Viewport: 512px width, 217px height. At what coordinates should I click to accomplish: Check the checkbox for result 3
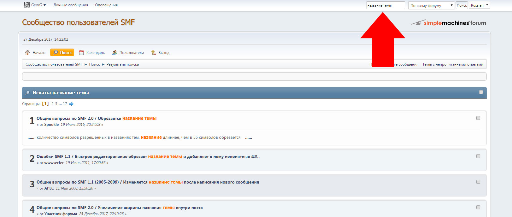[478, 182]
